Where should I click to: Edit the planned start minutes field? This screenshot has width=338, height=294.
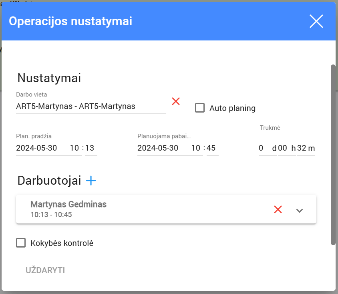point(90,148)
